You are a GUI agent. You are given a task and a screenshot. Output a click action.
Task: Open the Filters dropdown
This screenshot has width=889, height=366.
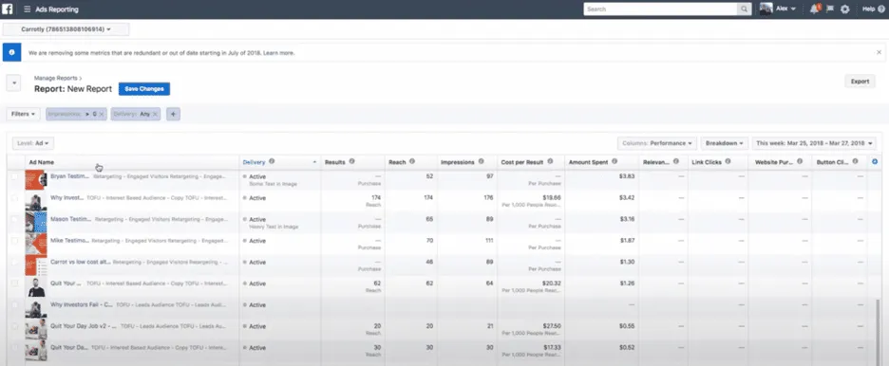coord(23,115)
